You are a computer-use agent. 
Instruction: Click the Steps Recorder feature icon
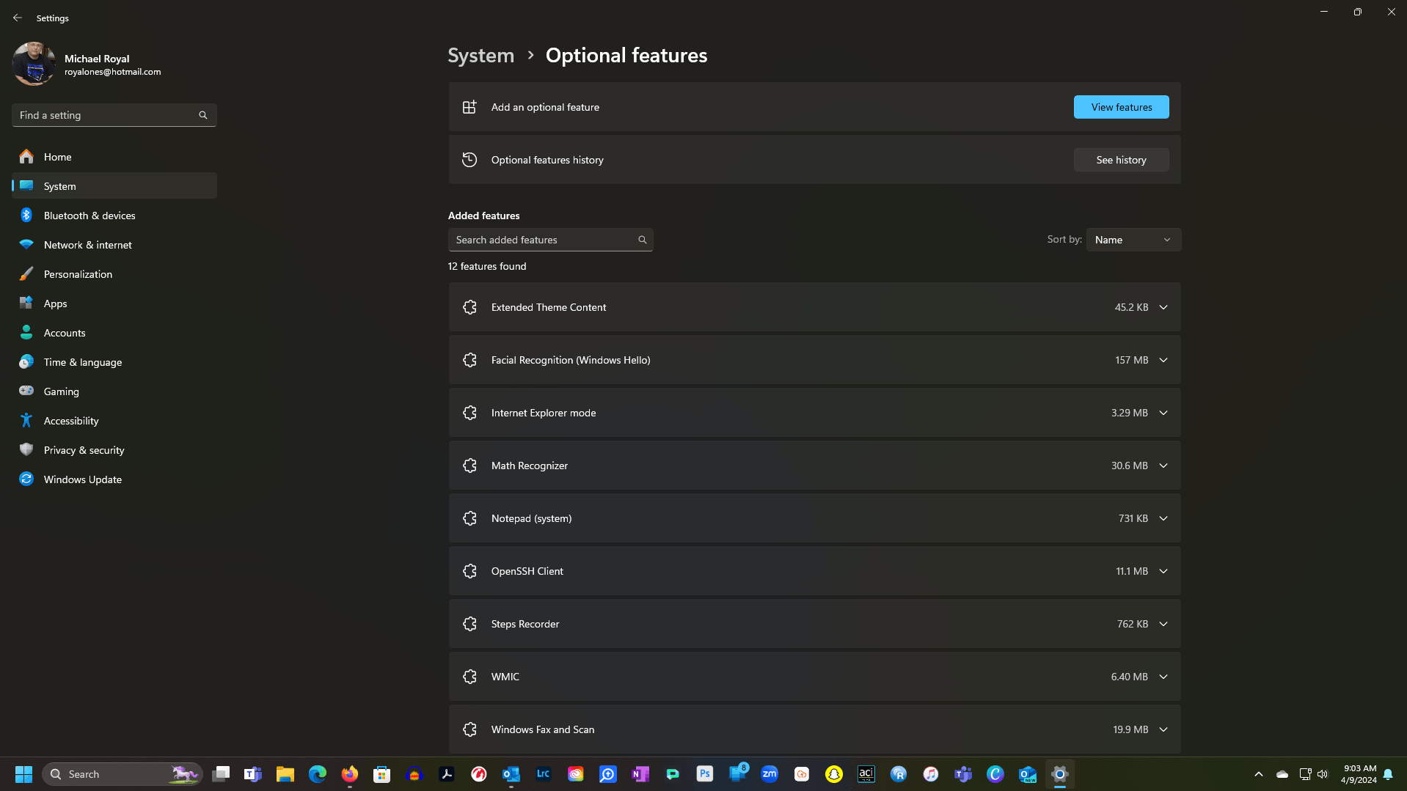pyautogui.click(x=470, y=624)
